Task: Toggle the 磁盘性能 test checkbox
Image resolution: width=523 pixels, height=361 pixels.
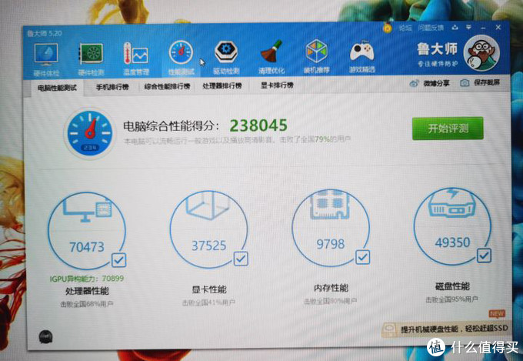Action: click(x=484, y=256)
